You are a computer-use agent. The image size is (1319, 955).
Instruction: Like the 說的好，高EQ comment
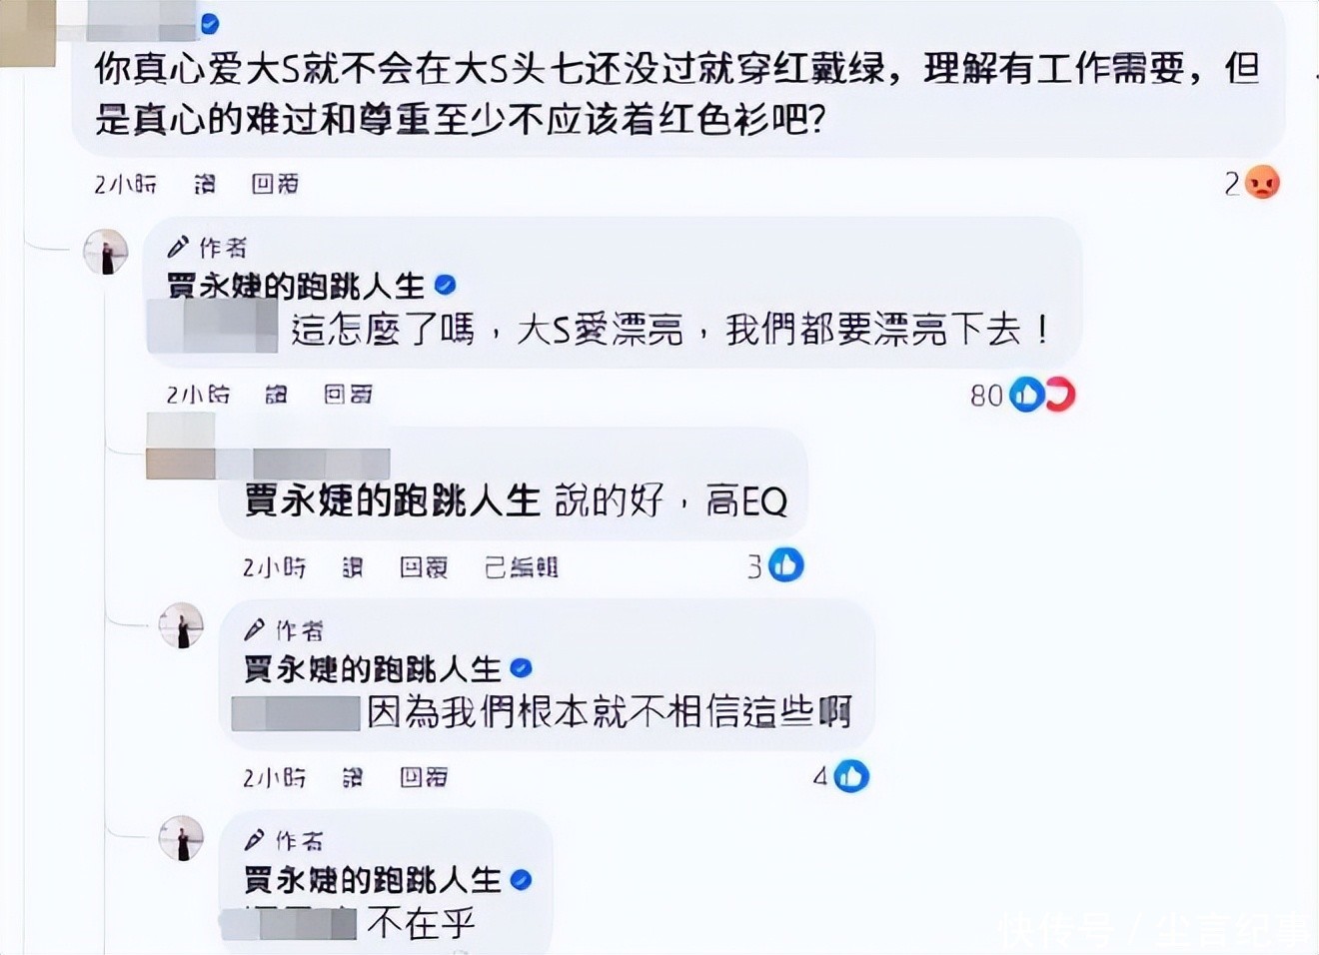click(x=353, y=567)
